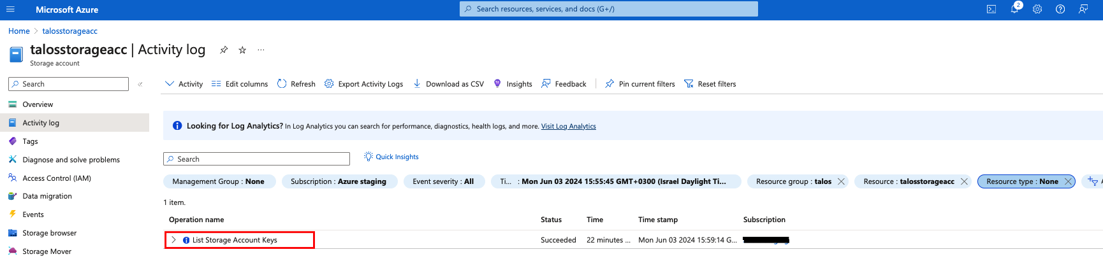Open the Management Group filter
The height and width of the screenshot is (261, 1103).
pyautogui.click(x=219, y=181)
